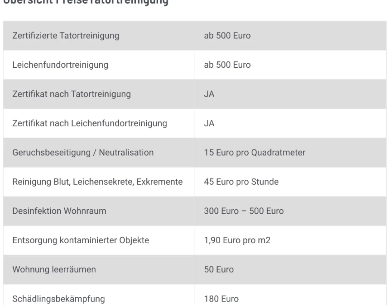Screen dimensions: 389x305
Task: Click the 'Leichenfundortreinigung' row label
Action: pyautogui.click(x=60, y=65)
